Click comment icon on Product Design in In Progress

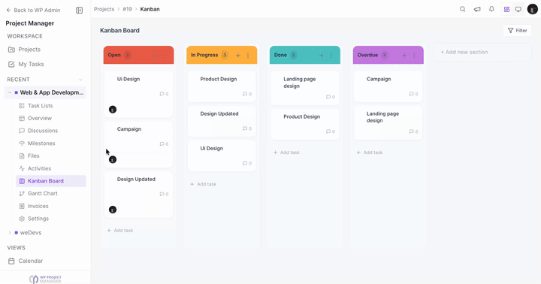(245, 94)
